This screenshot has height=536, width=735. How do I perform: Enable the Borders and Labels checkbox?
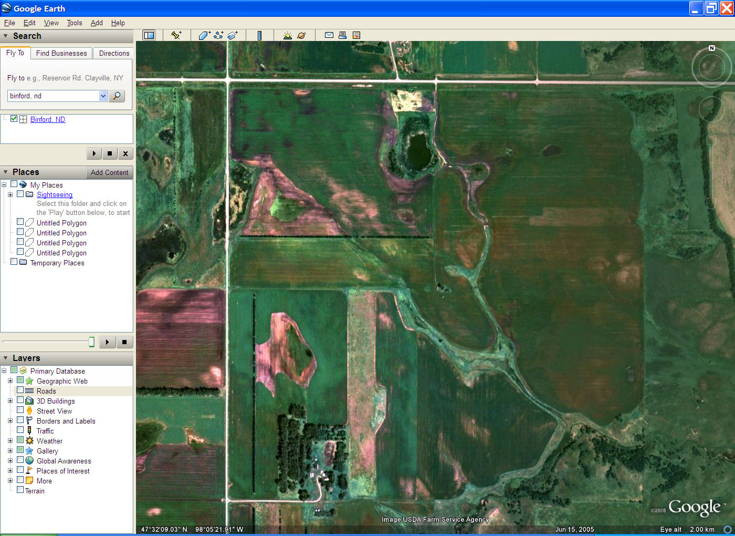tap(20, 420)
